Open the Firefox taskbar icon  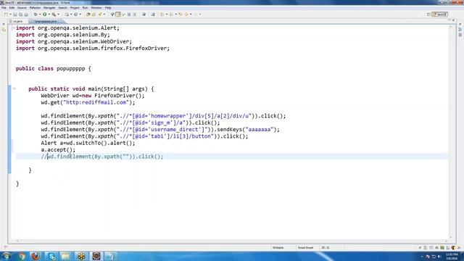point(36,256)
